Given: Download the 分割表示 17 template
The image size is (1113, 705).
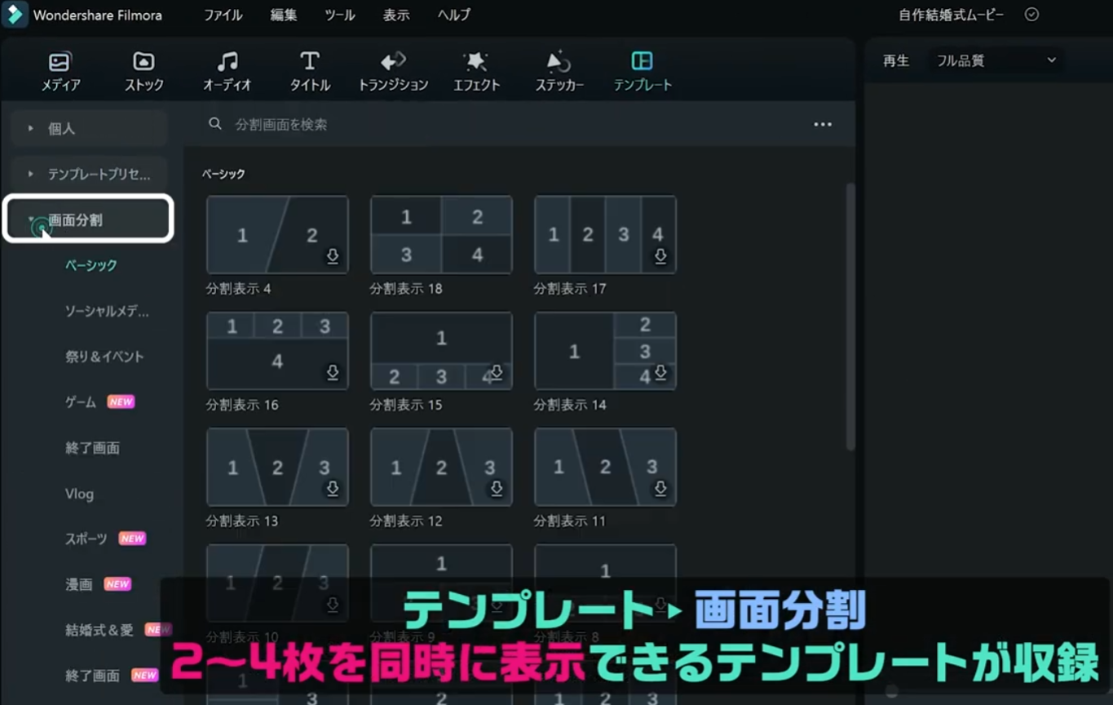Looking at the screenshot, I should point(660,256).
